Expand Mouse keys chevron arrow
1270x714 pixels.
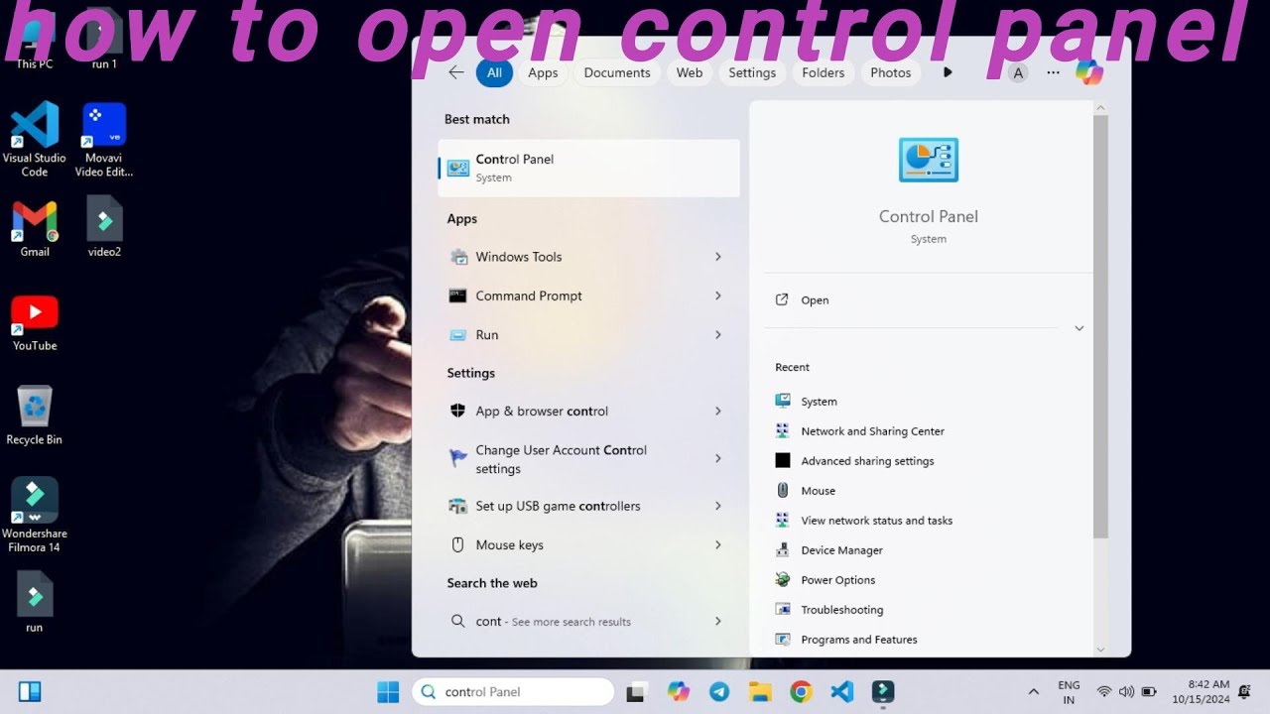coord(717,544)
